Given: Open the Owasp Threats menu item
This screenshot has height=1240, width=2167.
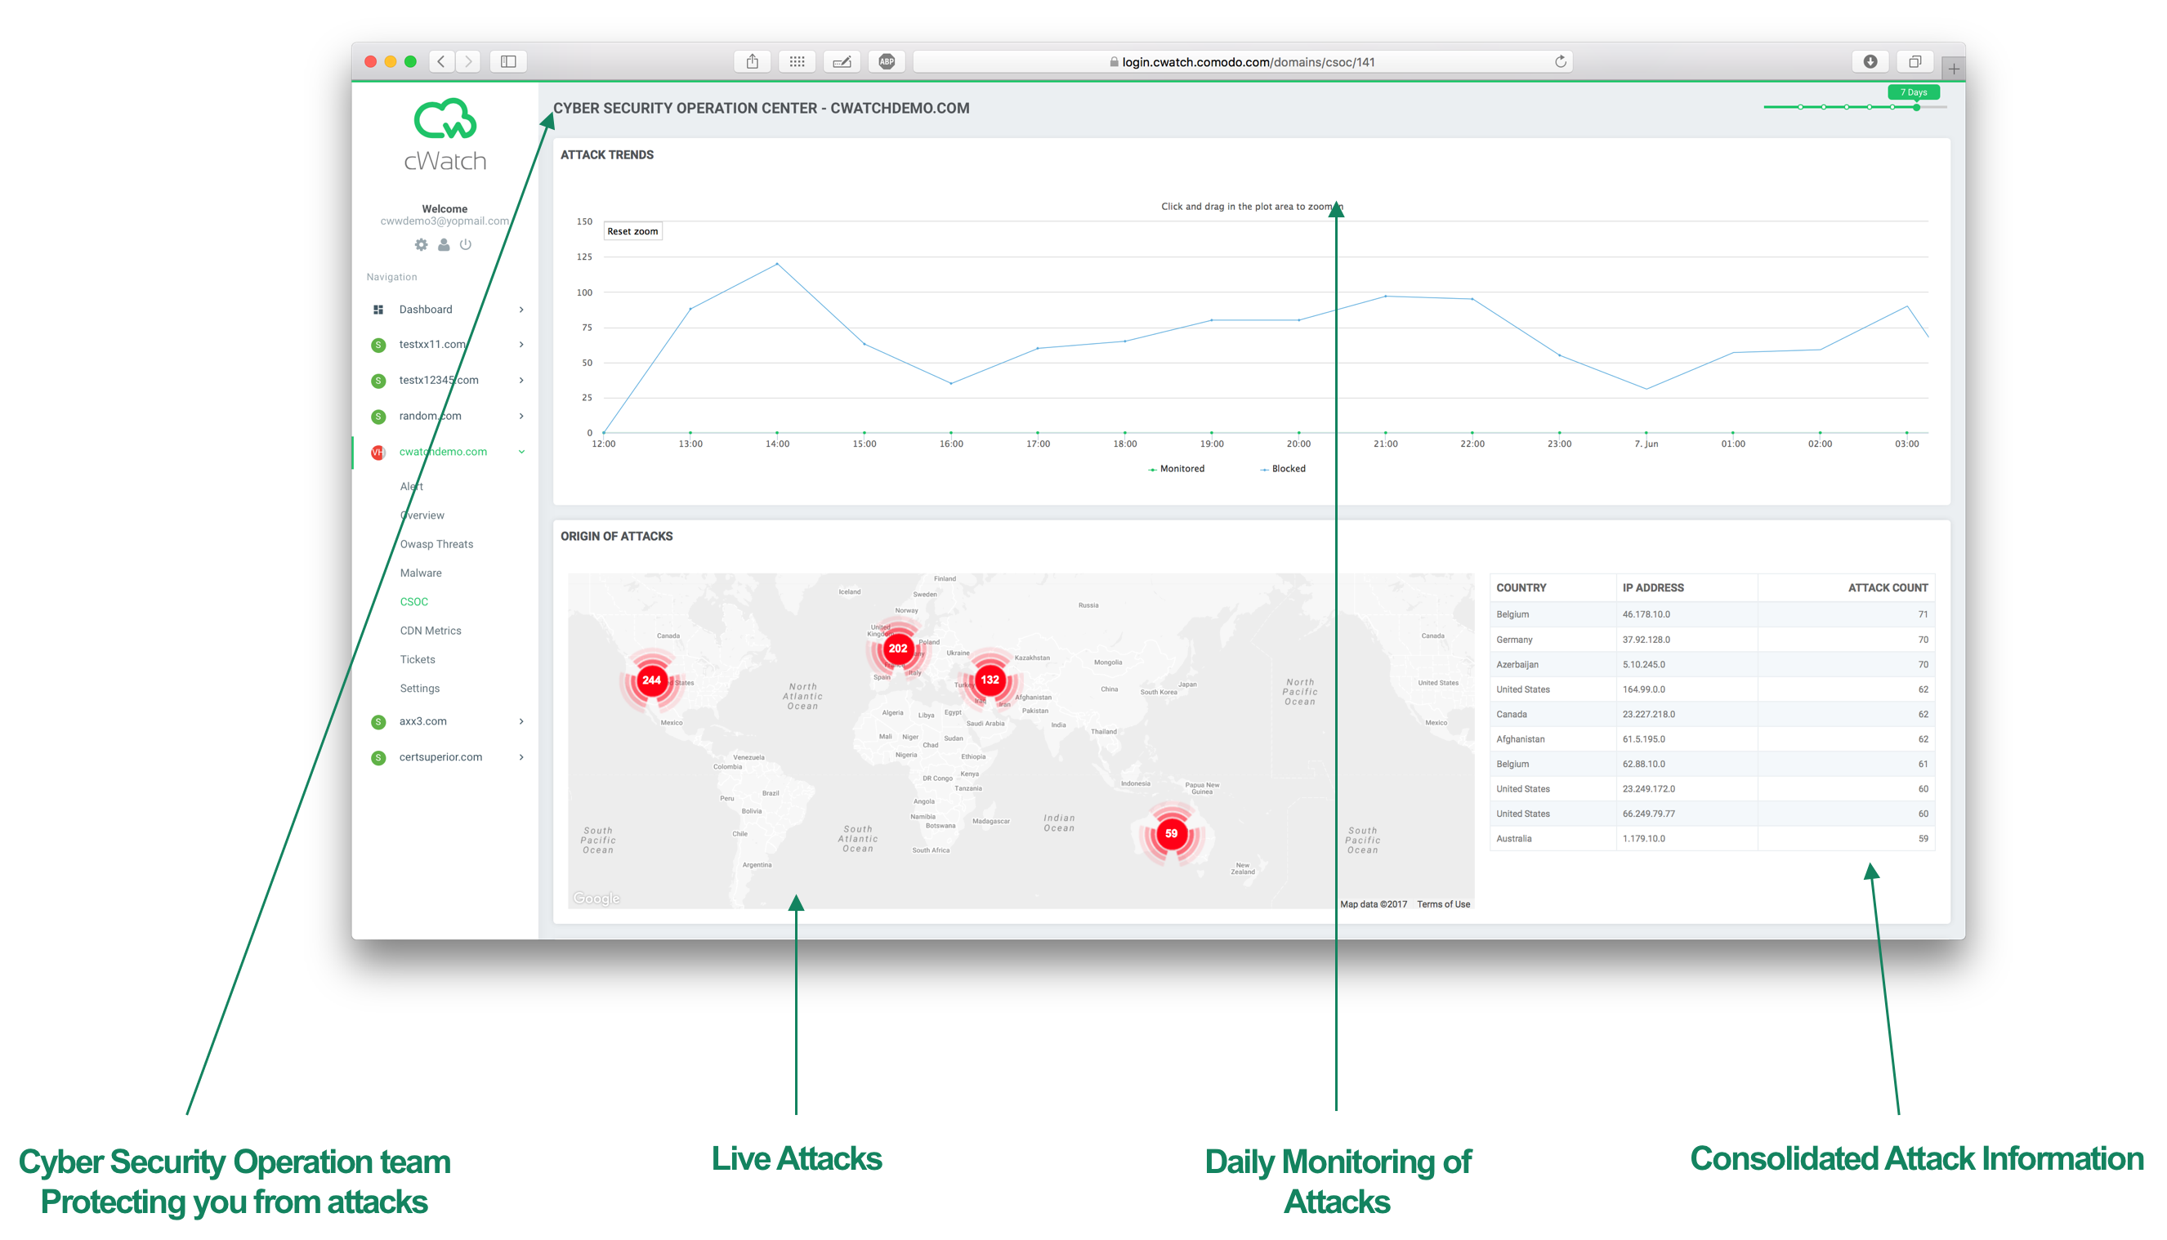Looking at the screenshot, I should pyautogui.click(x=437, y=544).
